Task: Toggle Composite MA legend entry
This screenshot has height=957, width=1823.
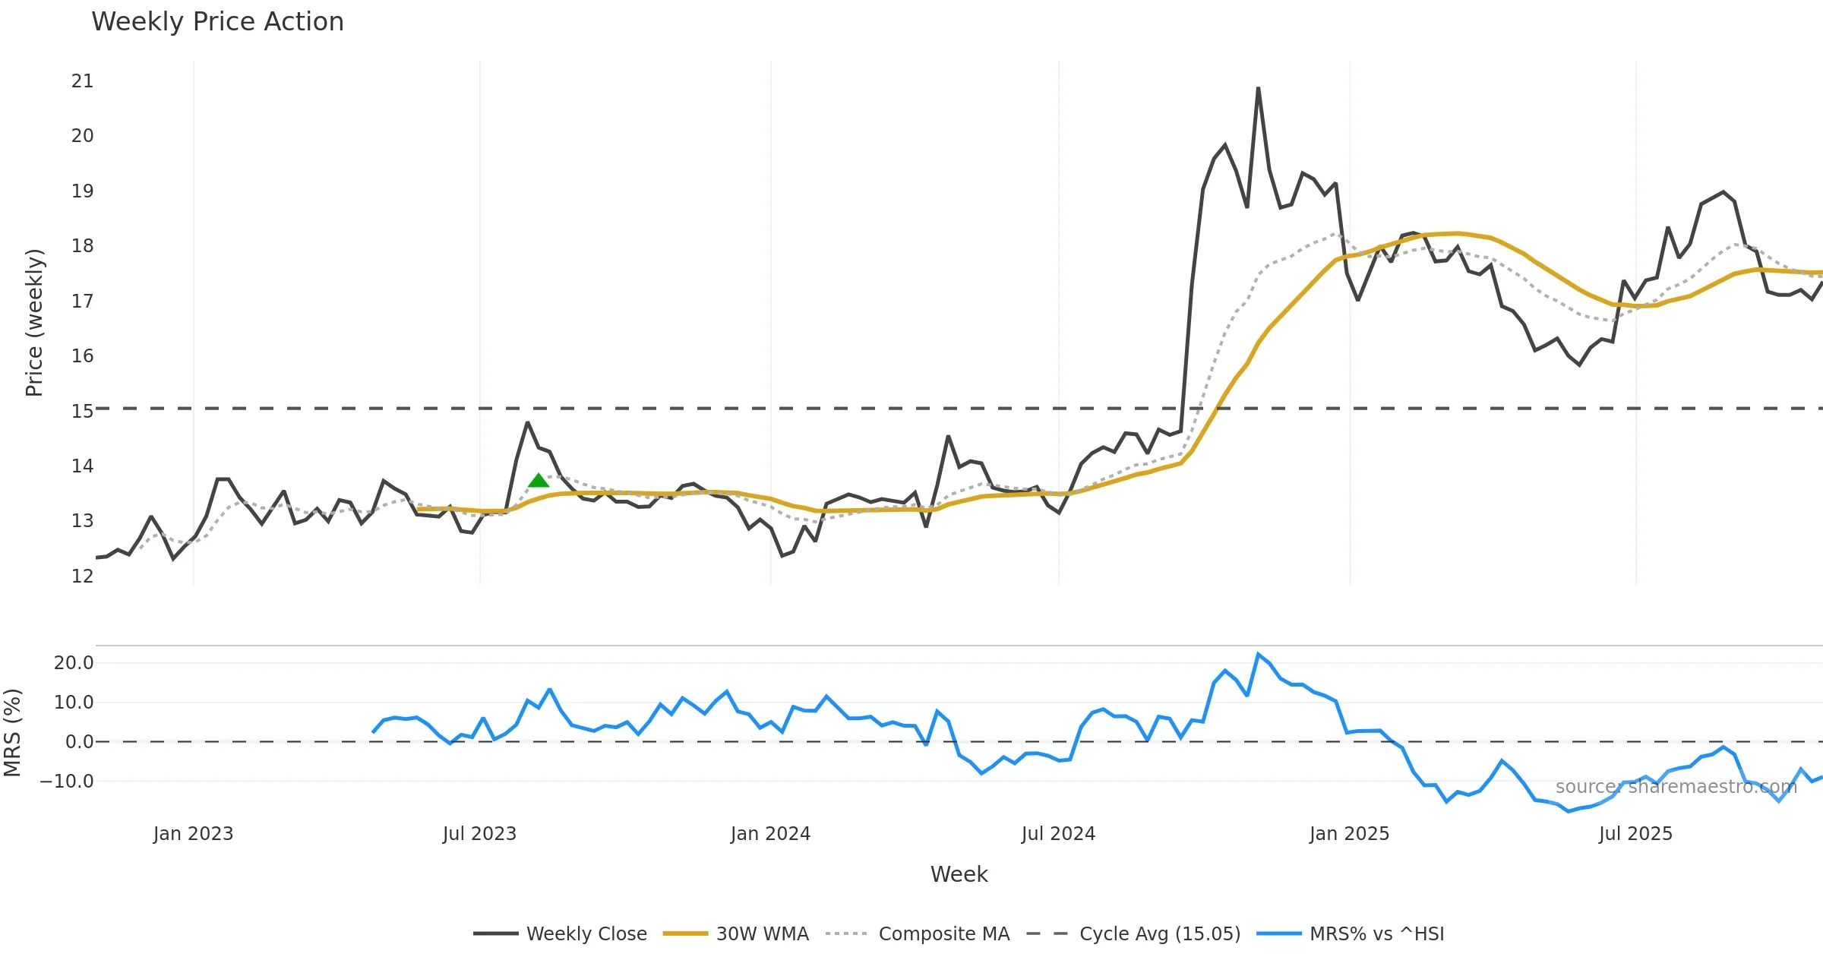Action: [x=943, y=933]
